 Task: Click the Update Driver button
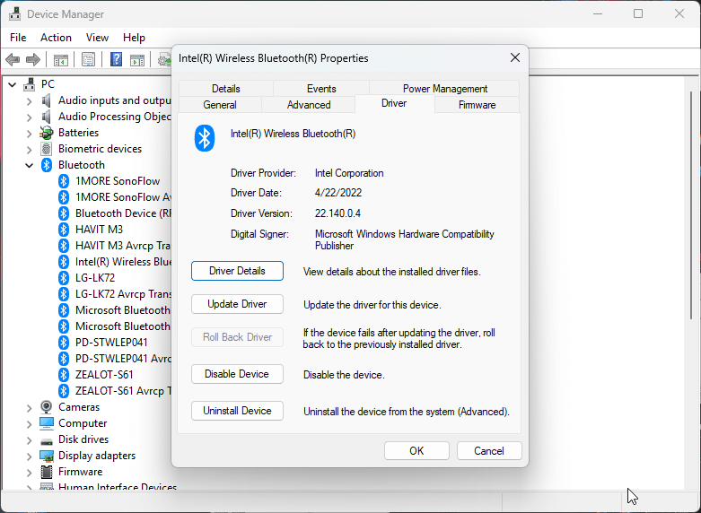[x=237, y=304]
